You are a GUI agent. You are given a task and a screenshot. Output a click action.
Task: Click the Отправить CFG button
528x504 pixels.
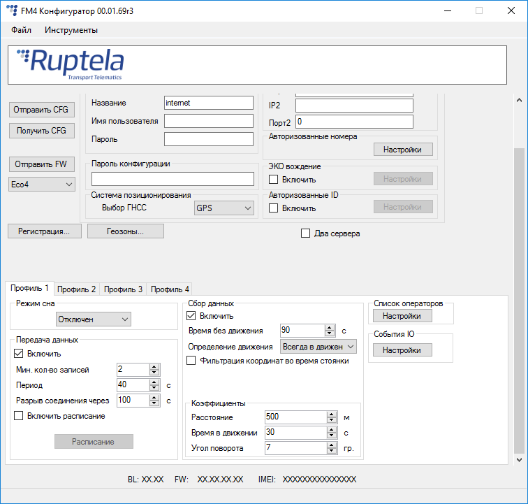[x=41, y=110]
